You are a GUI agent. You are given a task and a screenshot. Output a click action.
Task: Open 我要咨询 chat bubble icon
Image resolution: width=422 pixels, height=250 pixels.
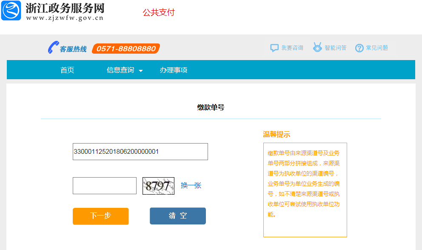pyautogui.click(x=274, y=48)
